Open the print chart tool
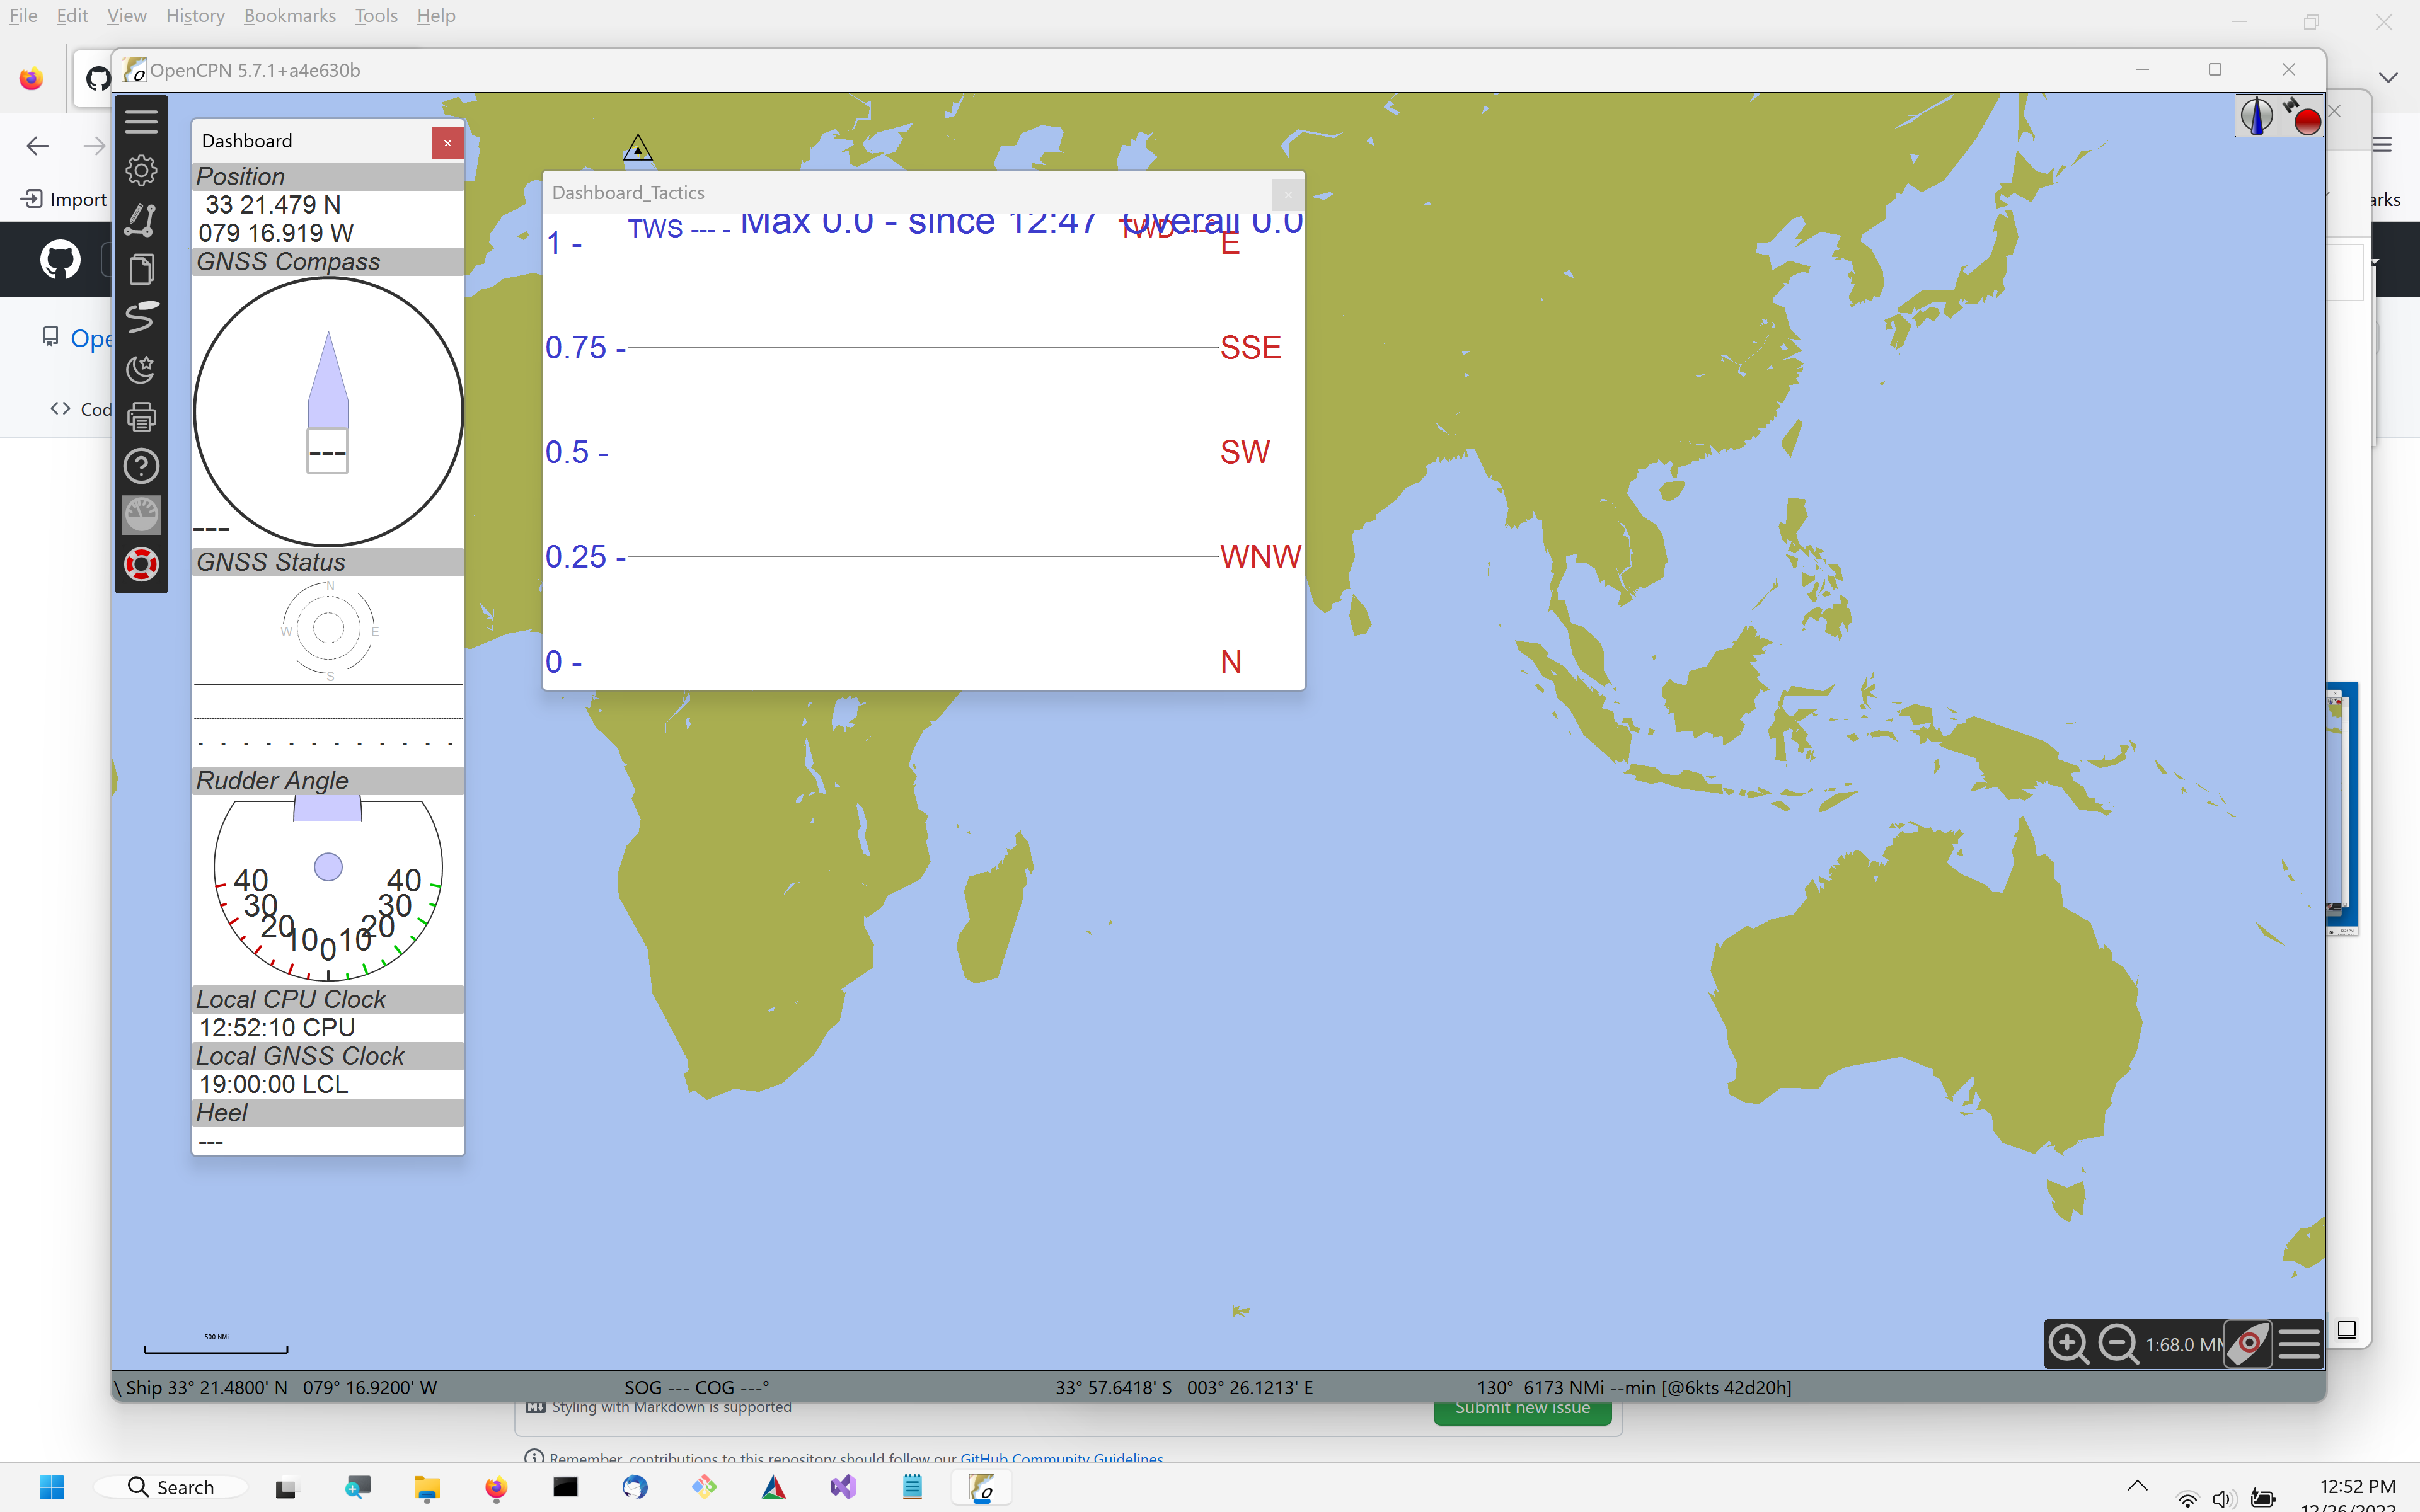 pos(141,416)
